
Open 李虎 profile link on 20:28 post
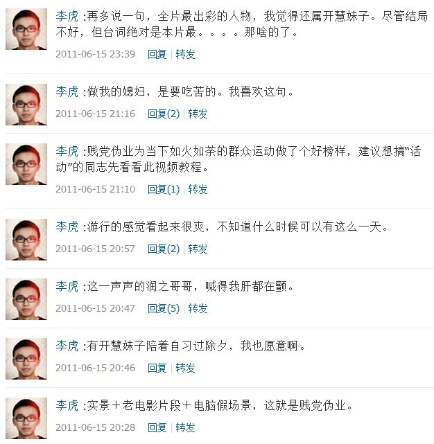[x=67, y=405]
